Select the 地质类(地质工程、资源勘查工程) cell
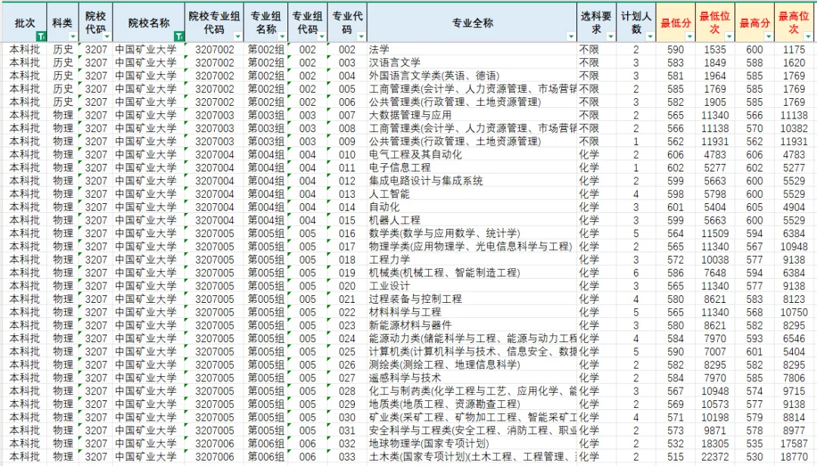Screen dimensions: 817x466 [472, 404]
